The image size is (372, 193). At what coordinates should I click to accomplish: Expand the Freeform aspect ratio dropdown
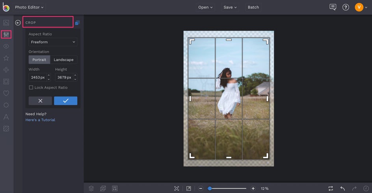coord(53,42)
